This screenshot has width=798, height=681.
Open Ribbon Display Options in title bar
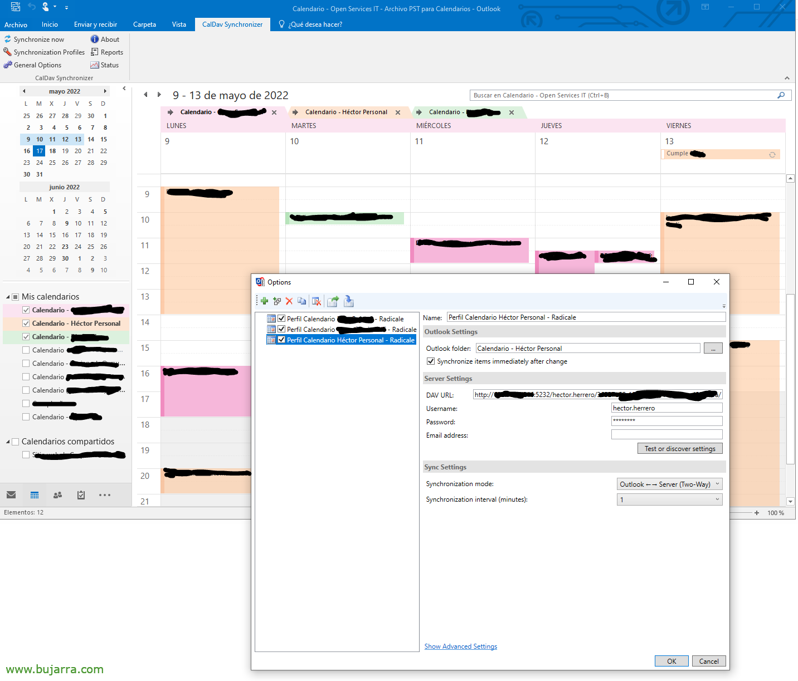coord(705,7)
